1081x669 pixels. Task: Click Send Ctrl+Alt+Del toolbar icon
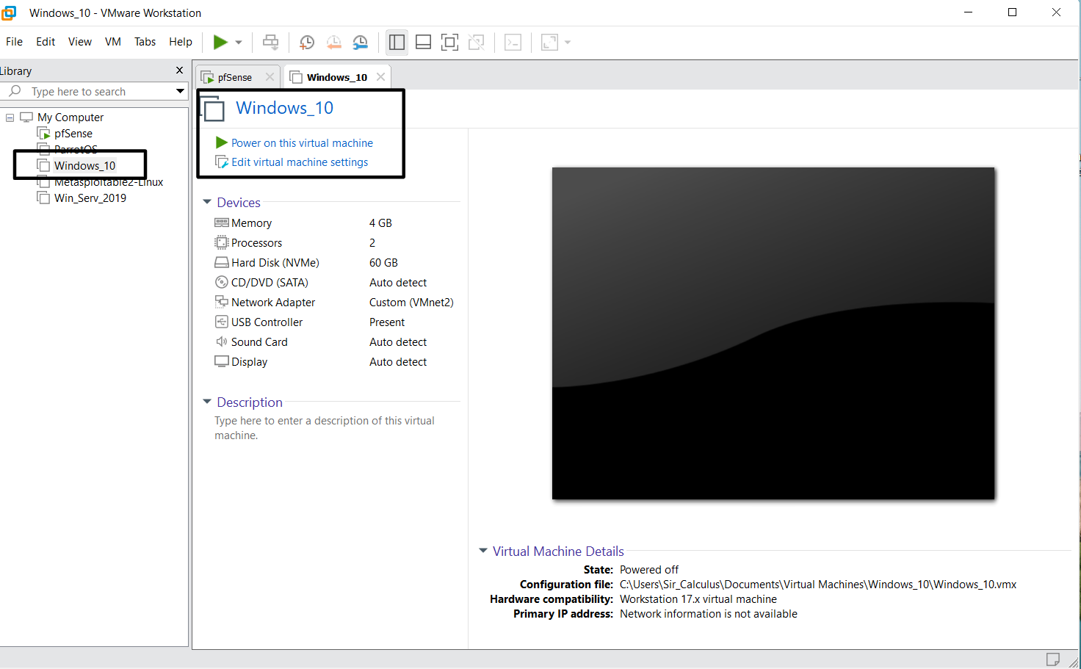271,43
